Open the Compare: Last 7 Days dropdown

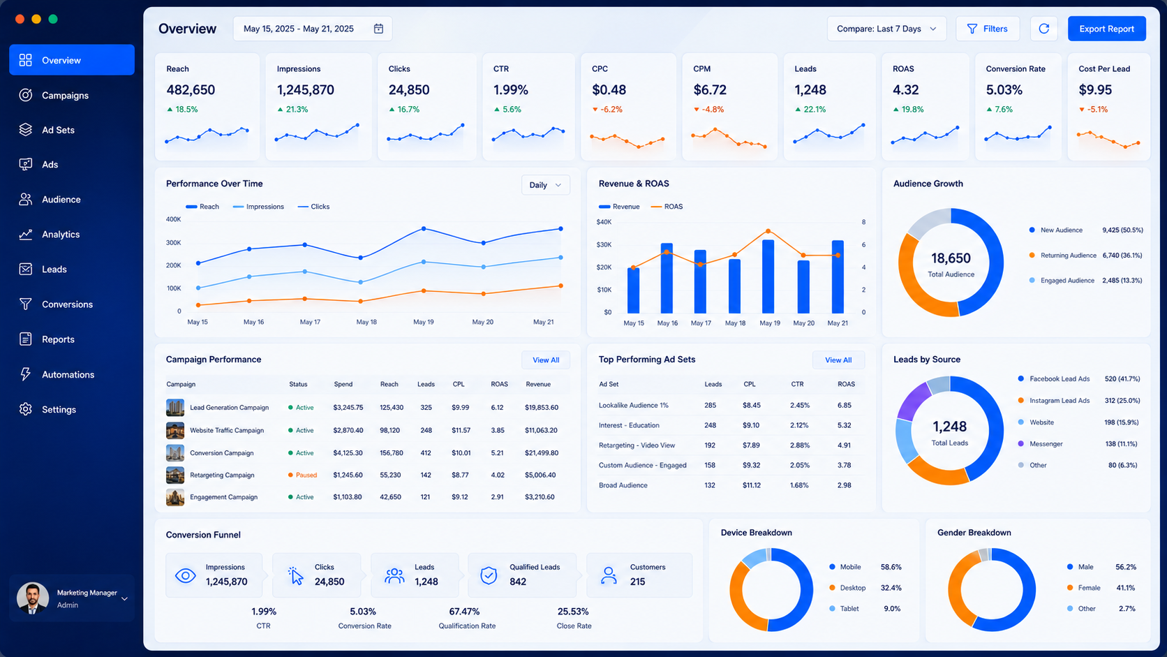click(886, 29)
